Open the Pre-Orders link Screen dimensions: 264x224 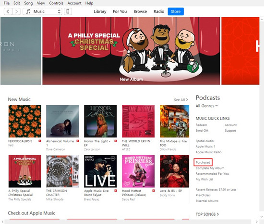(x=203, y=195)
